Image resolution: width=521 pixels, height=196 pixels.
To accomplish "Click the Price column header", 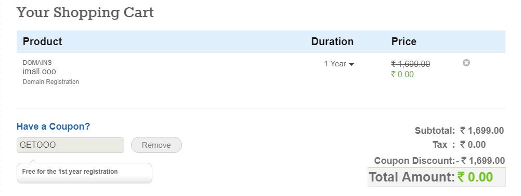I will click(x=403, y=41).
